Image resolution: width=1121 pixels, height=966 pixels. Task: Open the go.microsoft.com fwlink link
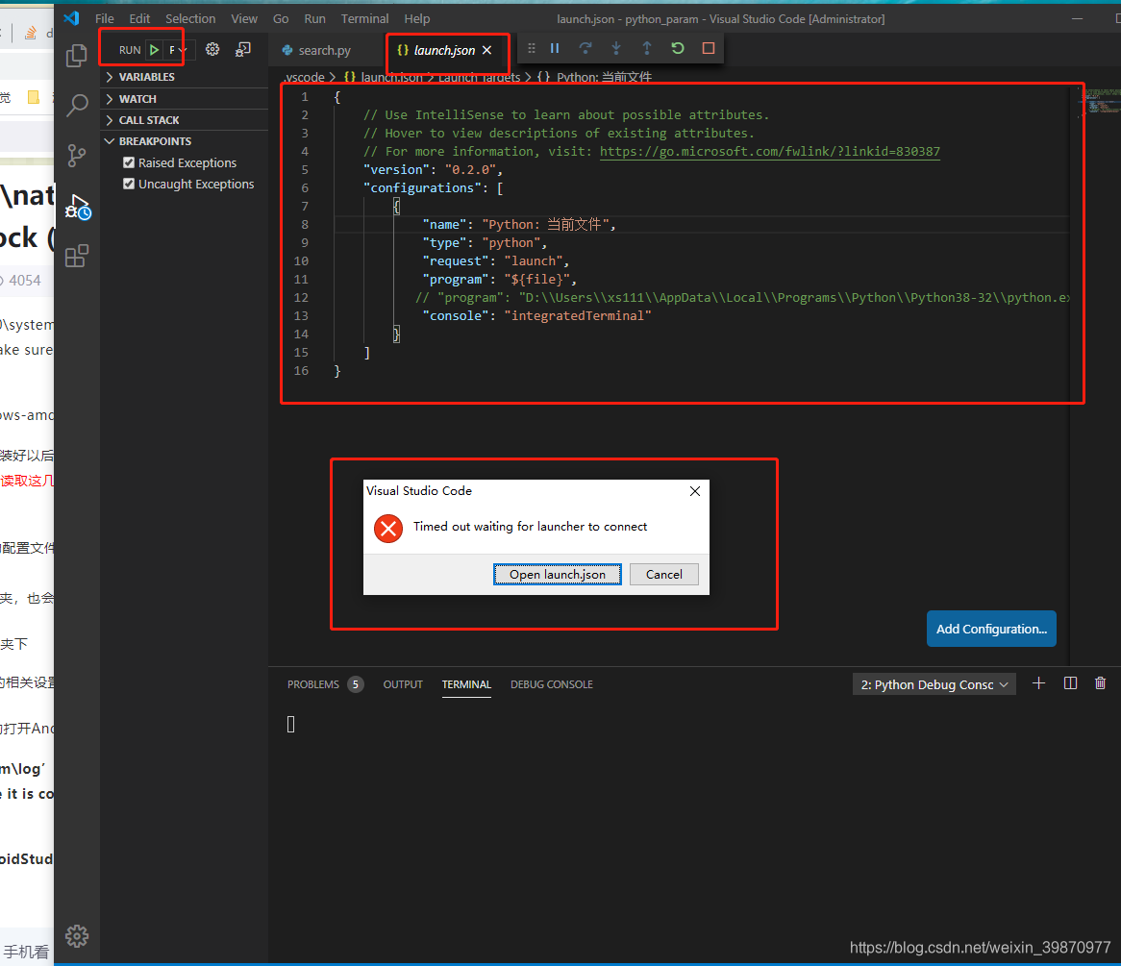click(x=769, y=151)
